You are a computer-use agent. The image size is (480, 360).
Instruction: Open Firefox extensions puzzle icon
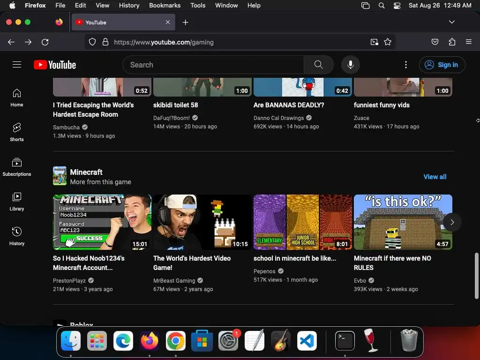452,42
